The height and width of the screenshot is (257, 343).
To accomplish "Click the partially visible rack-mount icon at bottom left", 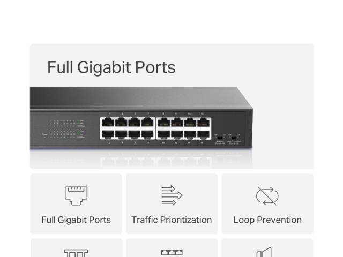I will click(76, 253).
